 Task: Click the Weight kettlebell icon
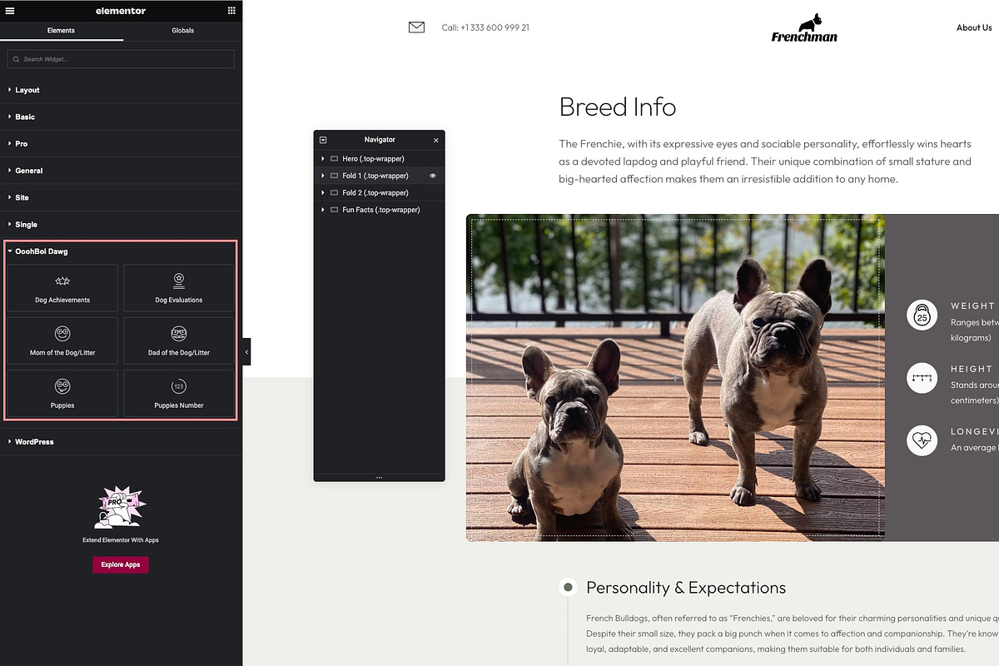pyautogui.click(x=922, y=315)
